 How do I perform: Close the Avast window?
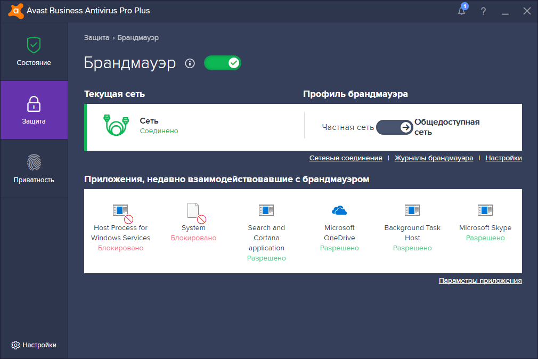pos(527,11)
